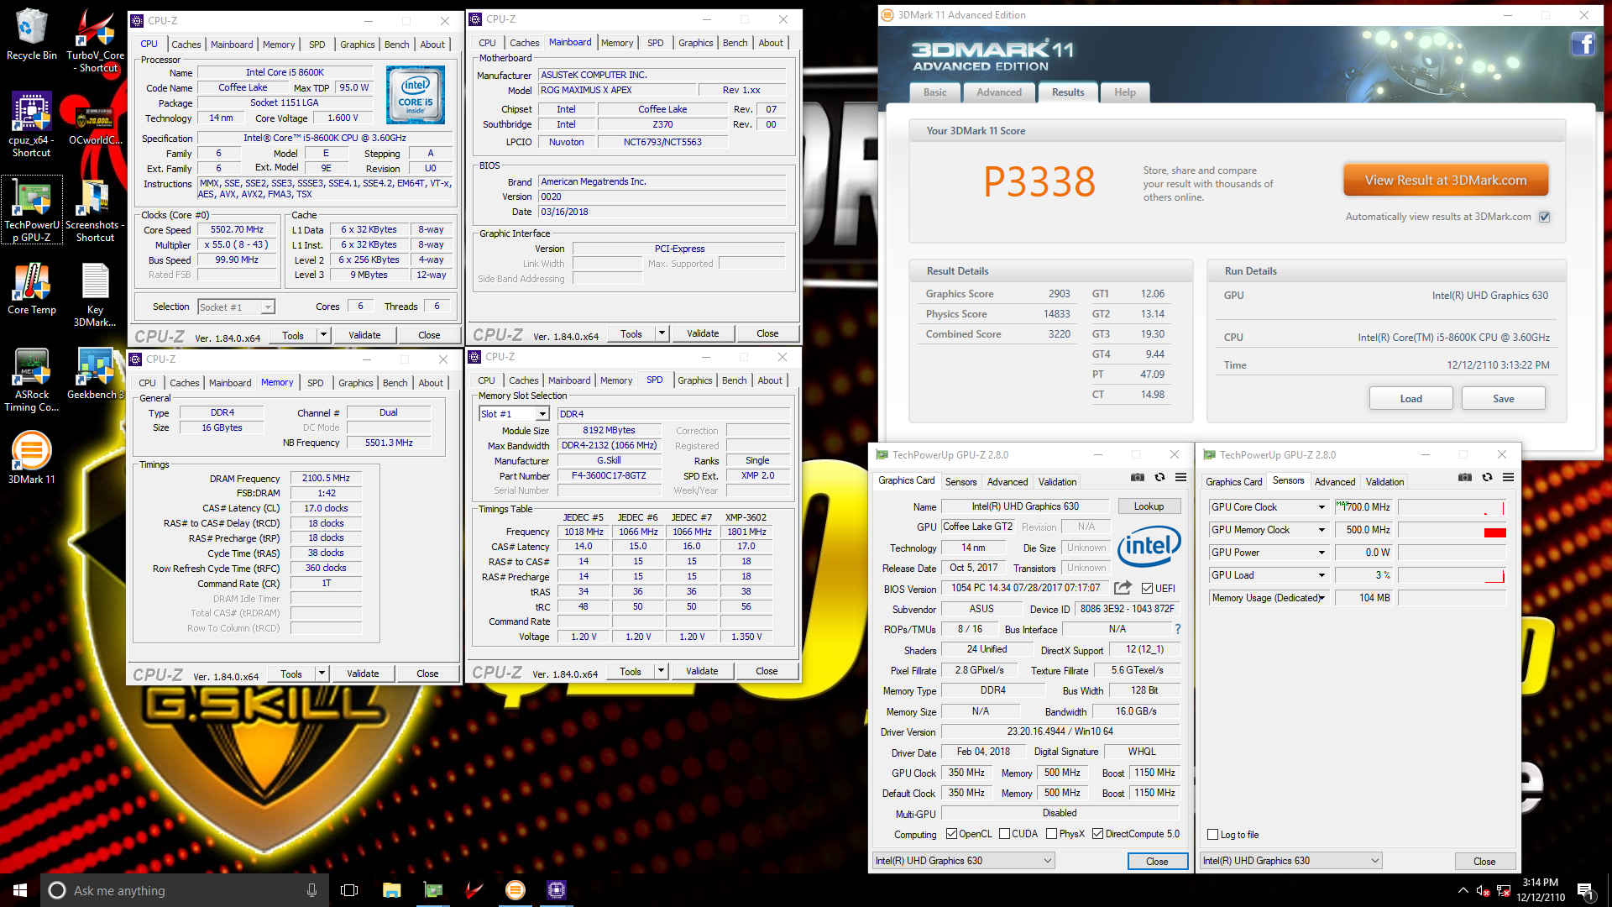The image size is (1612, 907).
Task: Click Save button in Run Details
Action: [x=1503, y=399]
